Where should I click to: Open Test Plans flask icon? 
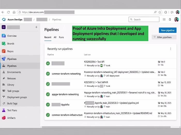pos(4,110)
